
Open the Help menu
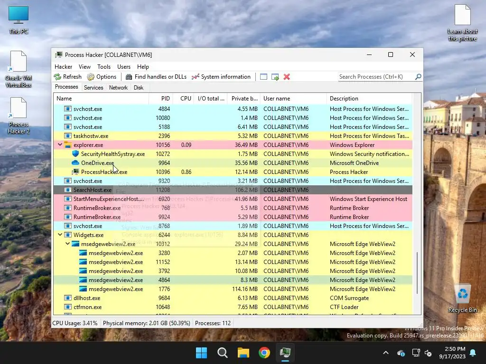point(143,67)
